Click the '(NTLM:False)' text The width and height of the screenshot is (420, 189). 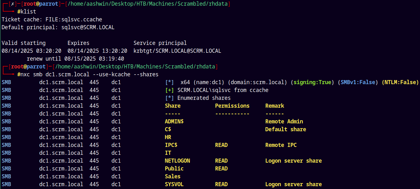400,82
